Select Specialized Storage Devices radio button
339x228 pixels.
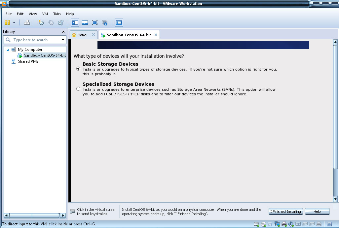click(x=78, y=89)
